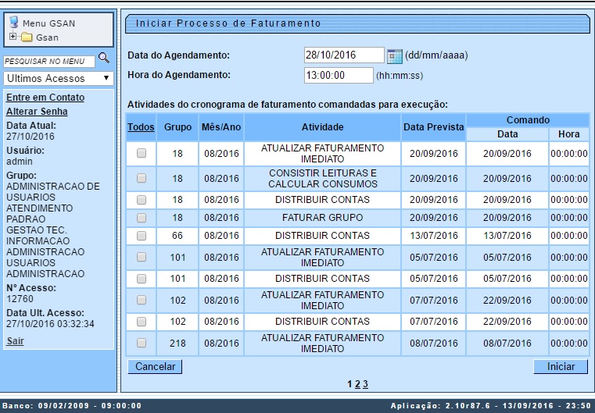Check group 18 ATUALIZAR FATURAMENTO IMEDIATO row
The height and width of the screenshot is (413, 595).
[x=142, y=153]
